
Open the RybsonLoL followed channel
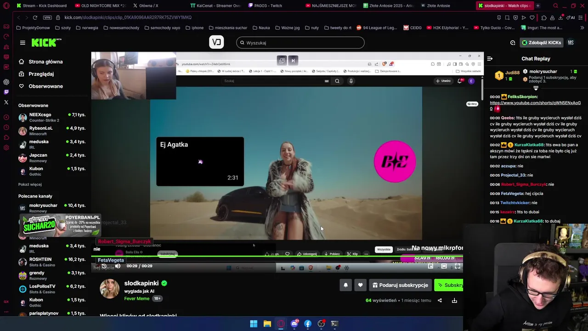tap(51, 131)
